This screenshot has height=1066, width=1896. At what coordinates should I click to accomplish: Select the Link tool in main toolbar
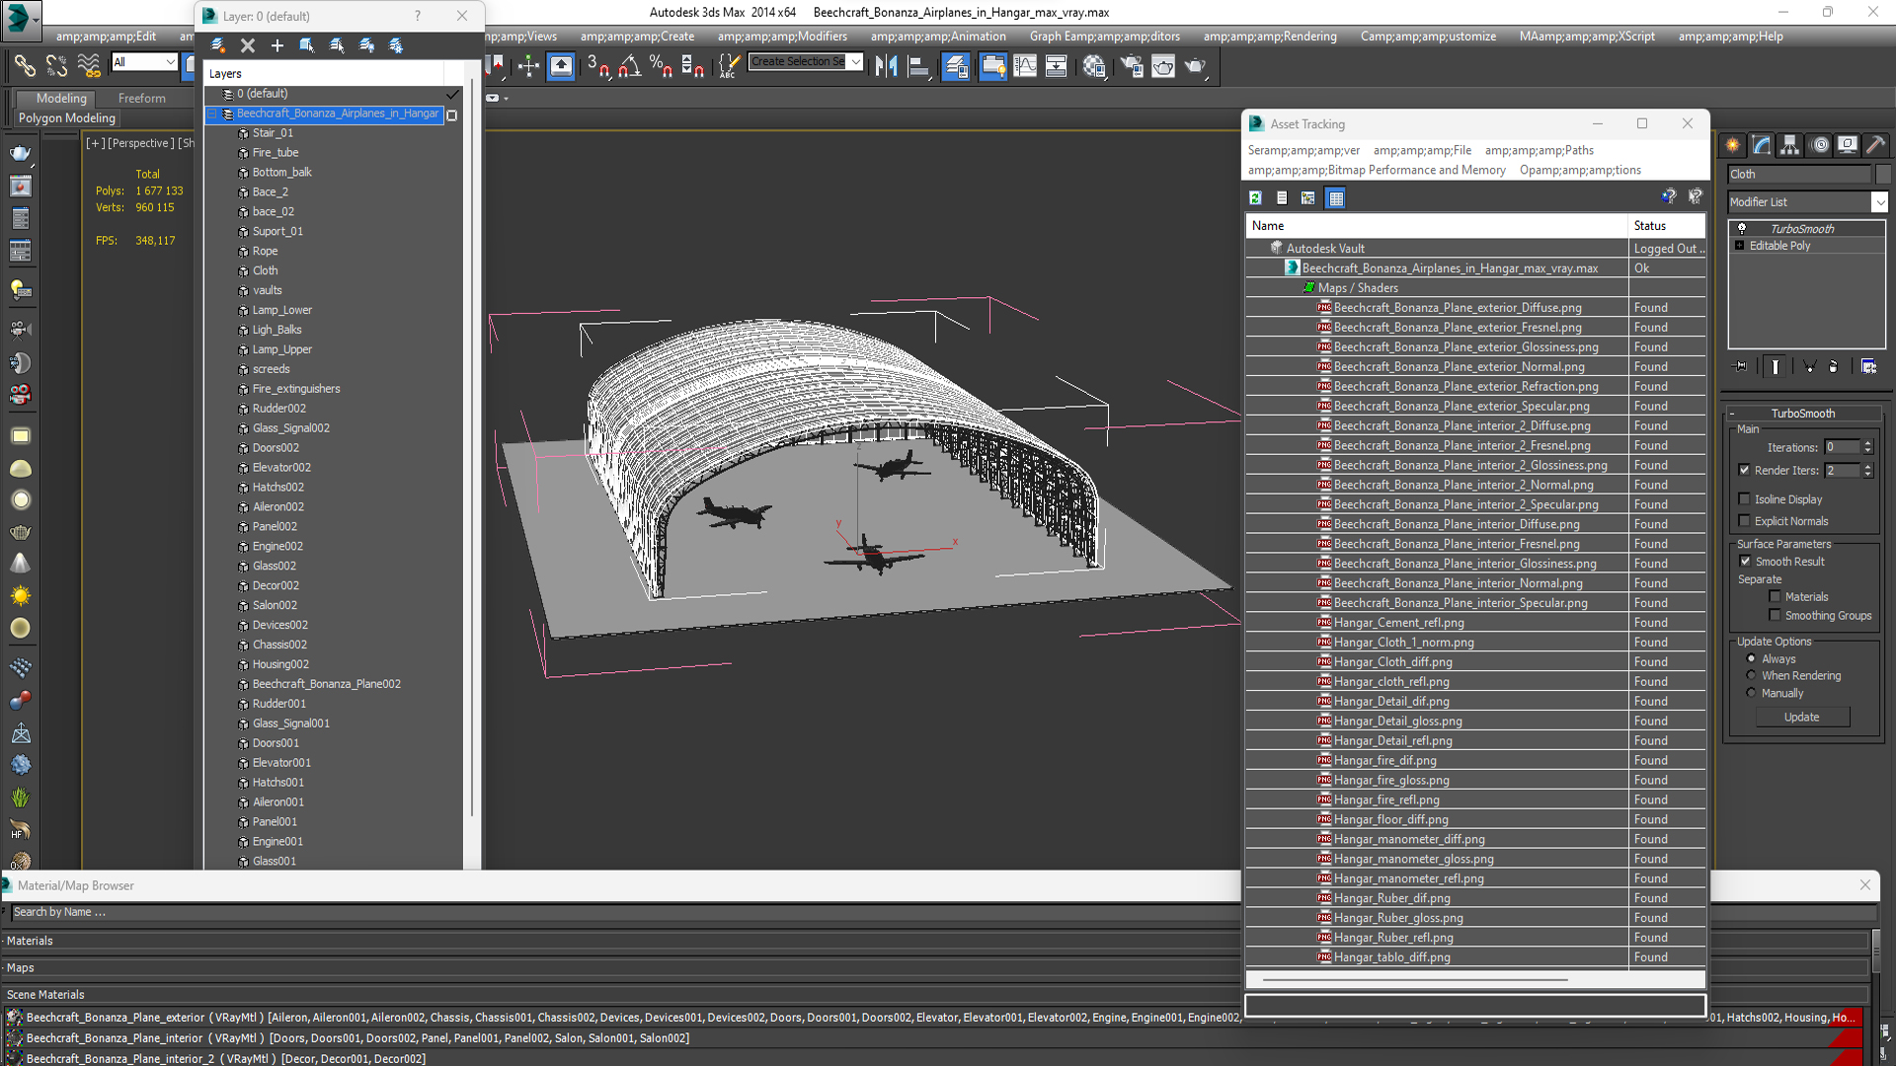point(25,66)
